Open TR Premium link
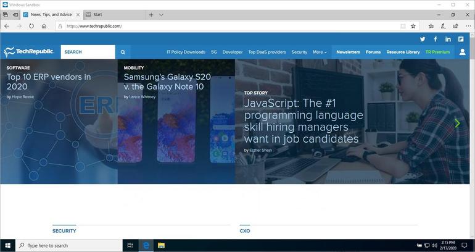 (438, 52)
